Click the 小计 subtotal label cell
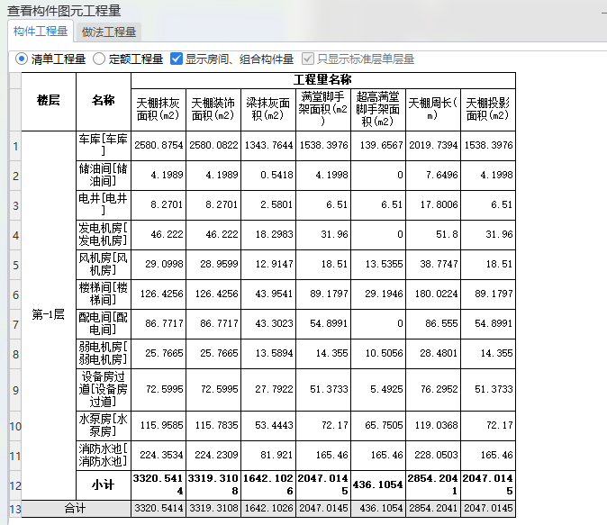Screen dimensions: 607x525 tap(104, 484)
